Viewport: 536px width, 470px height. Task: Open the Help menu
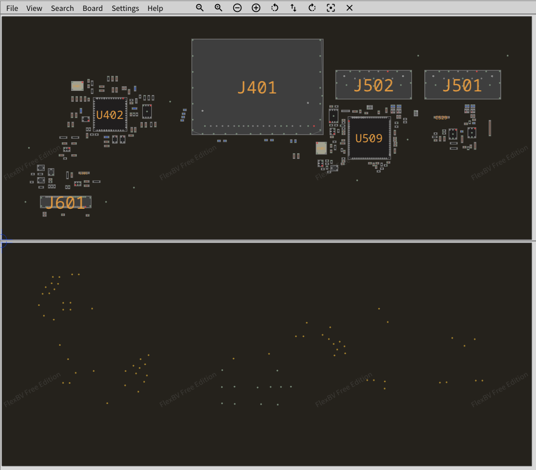(x=155, y=8)
